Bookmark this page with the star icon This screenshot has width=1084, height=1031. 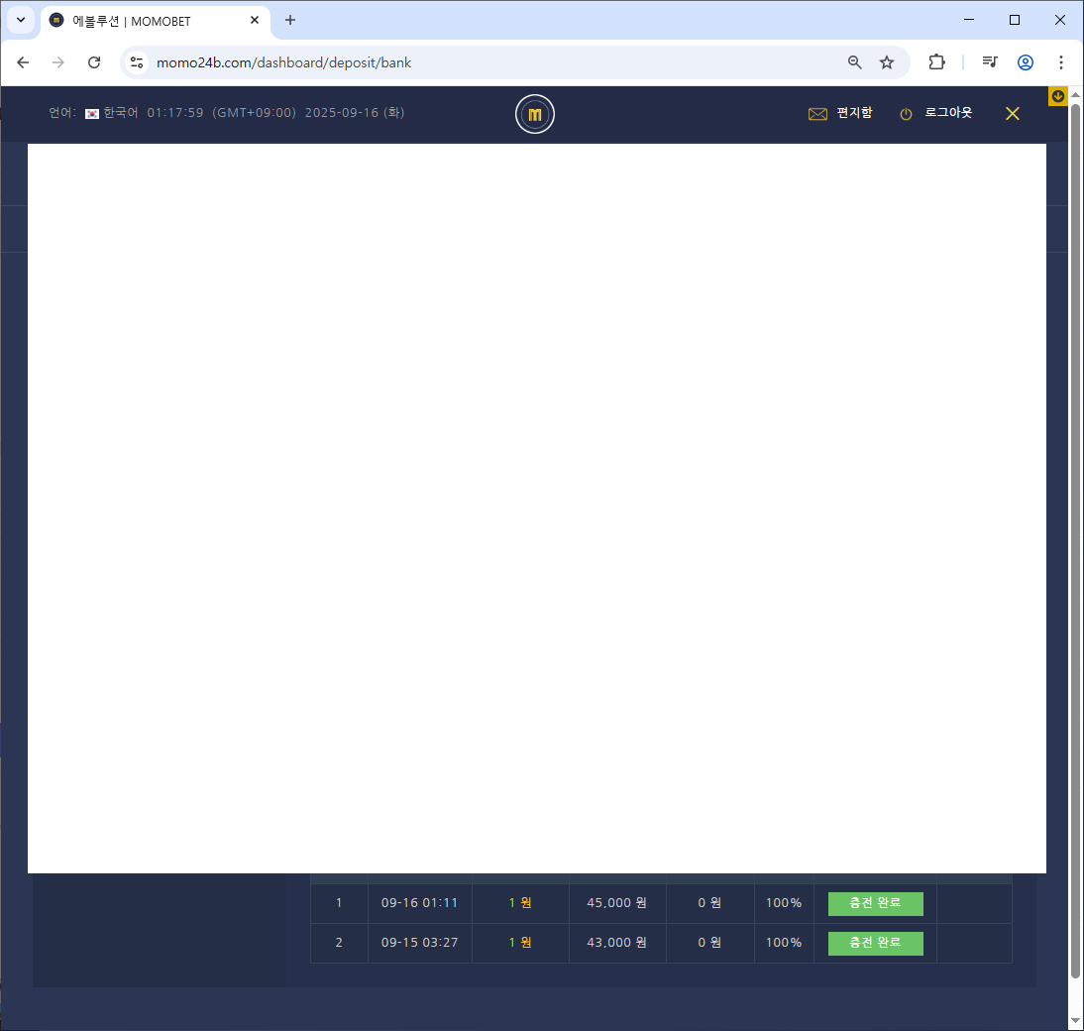click(887, 62)
